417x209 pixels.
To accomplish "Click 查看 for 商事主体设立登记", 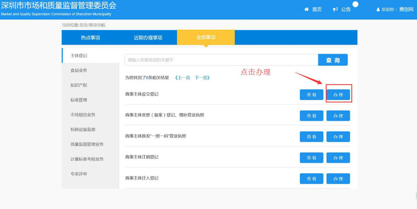I will click(311, 94).
